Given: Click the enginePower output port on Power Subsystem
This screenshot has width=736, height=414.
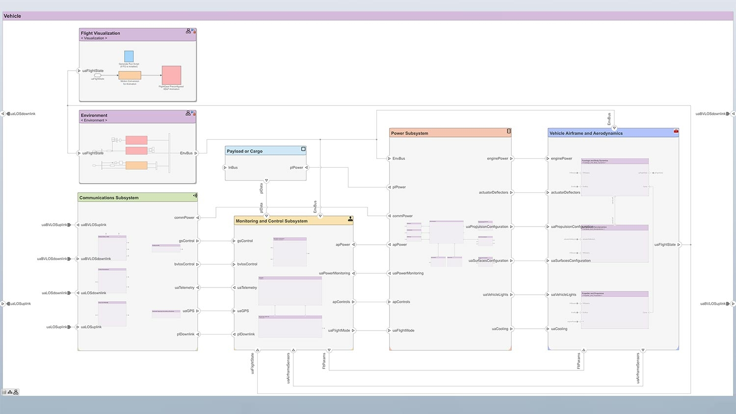Looking at the screenshot, I should pyautogui.click(x=511, y=158).
